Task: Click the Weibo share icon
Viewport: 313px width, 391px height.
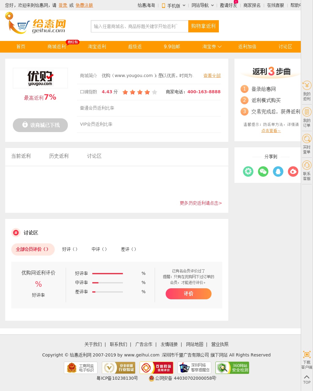Action: pyautogui.click(x=293, y=172)
